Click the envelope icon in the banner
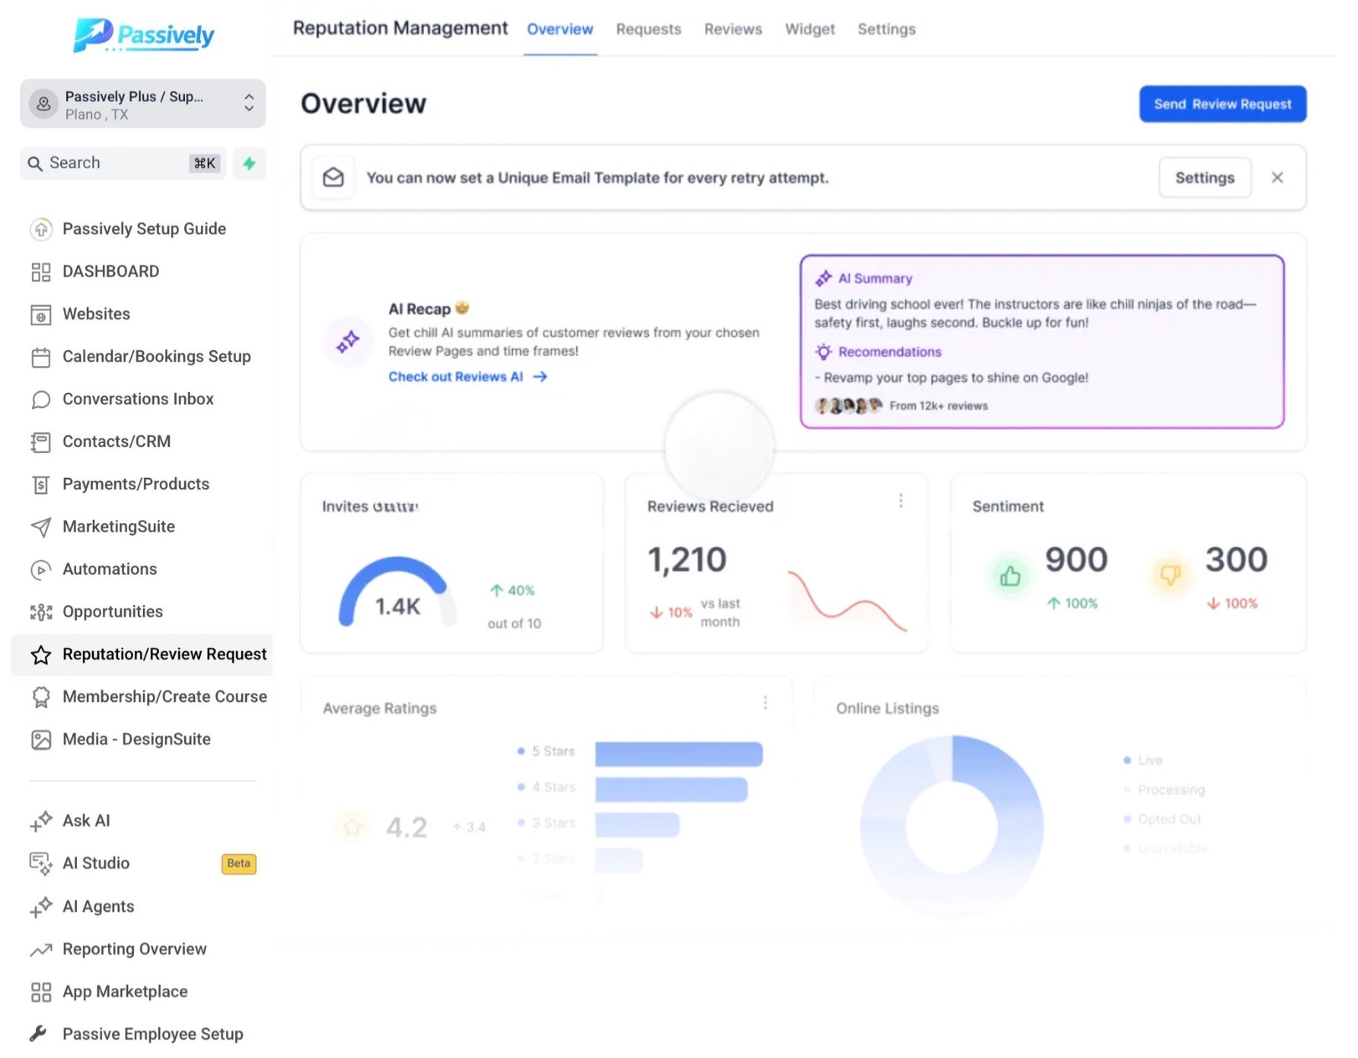This screenshot has width=1358, height=1058. tap(333, 178)
